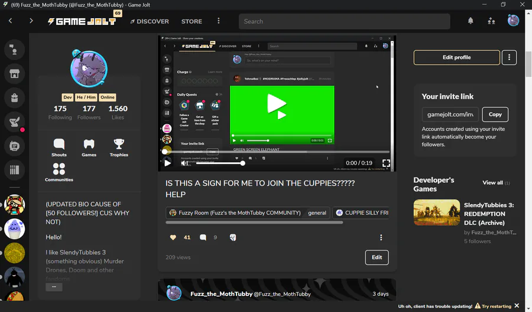Click the 3 days post timestamp
Image resolution: width=532 pixels, height=312 pixels.
(380, 294)
